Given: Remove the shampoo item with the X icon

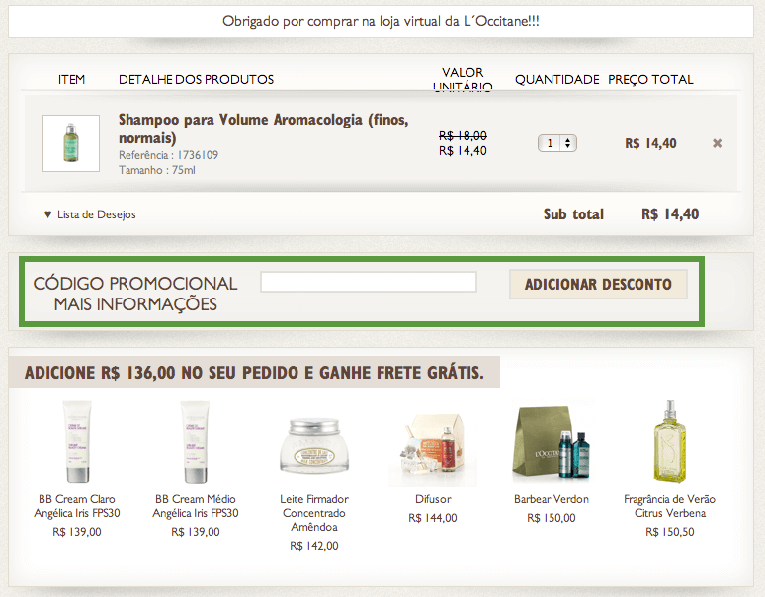Looking at the screenshot, I should [717, 143].
